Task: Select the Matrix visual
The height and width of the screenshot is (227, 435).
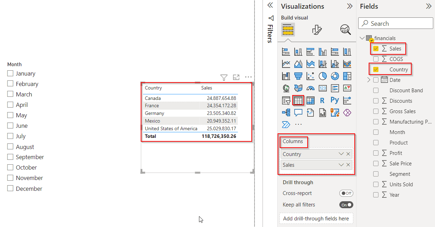Action: click(x=310, y=100)
